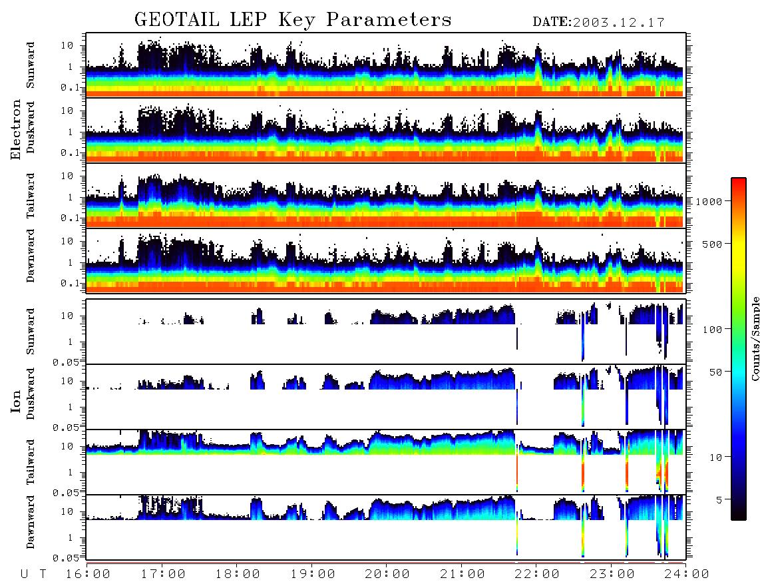Click inside the Ion Dawnward spectrogram panel
The height and width of the screenshot is (586, 760).
point(386,527)
